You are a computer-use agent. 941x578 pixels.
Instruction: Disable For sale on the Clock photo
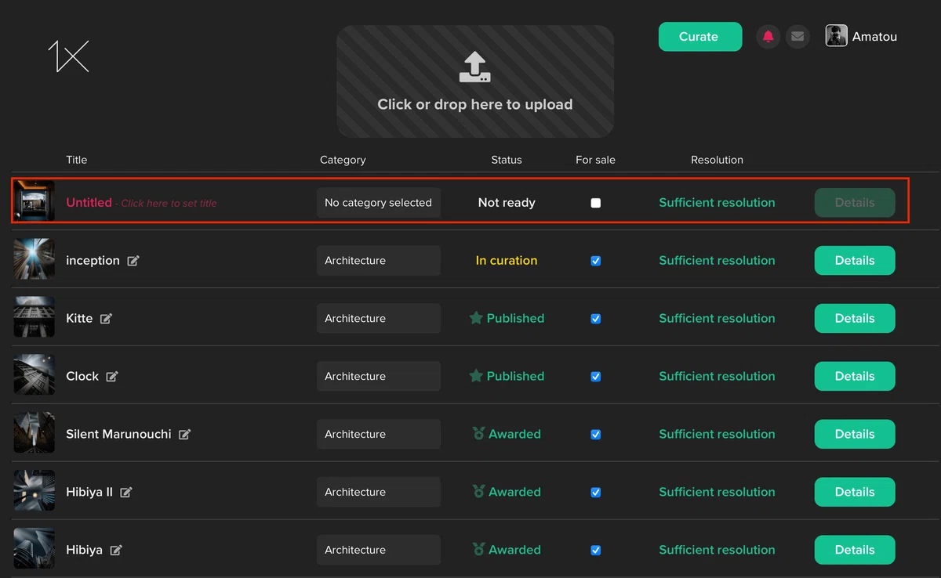pos(596,377)
